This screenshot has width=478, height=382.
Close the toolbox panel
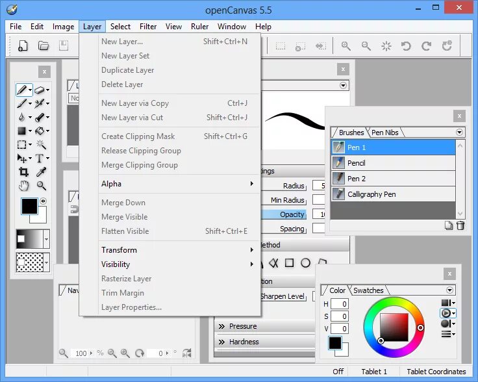[x=45, y=72]
